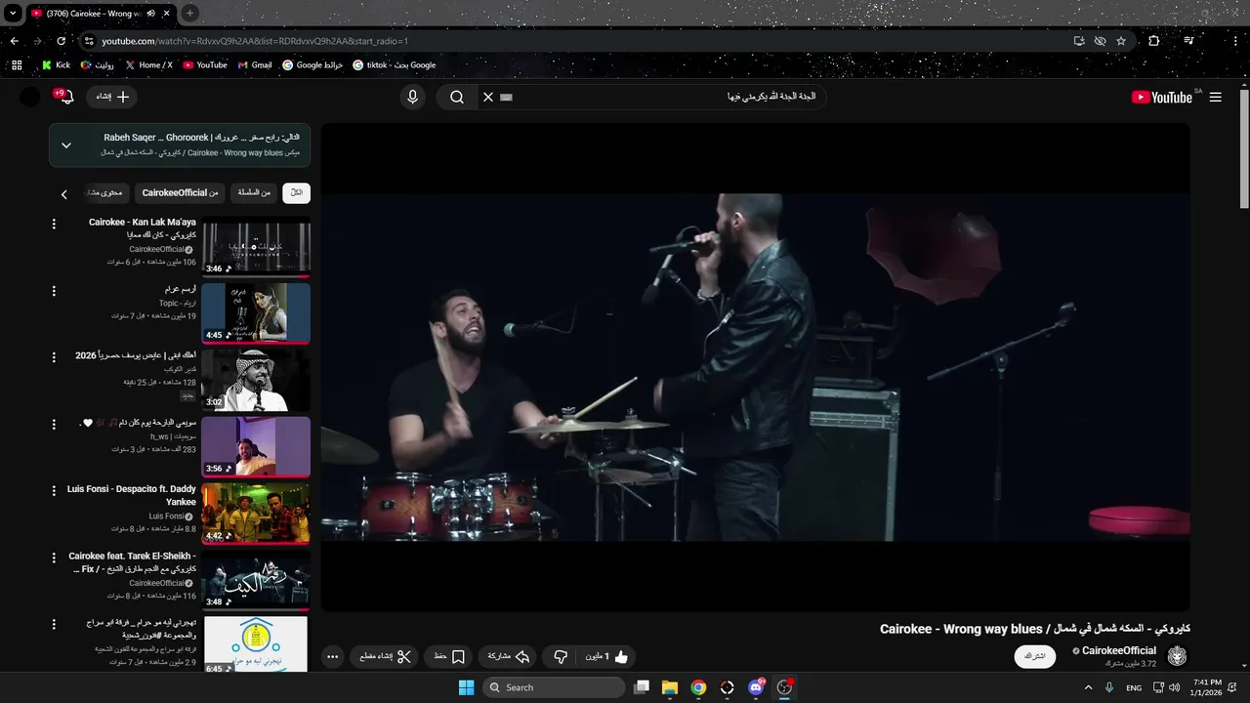Open File Explorer from the taskbar
The height and width of the screenshot is (703, 1250).
pyautogui.click(x=670, y=687)
